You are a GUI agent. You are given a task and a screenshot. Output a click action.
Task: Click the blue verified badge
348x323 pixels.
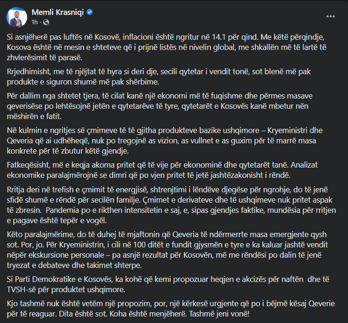coord(89,12)
